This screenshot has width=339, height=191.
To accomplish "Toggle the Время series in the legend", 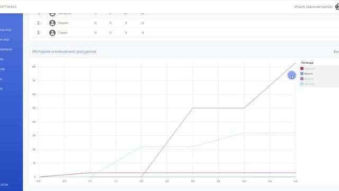I will (x=308, y=74).
